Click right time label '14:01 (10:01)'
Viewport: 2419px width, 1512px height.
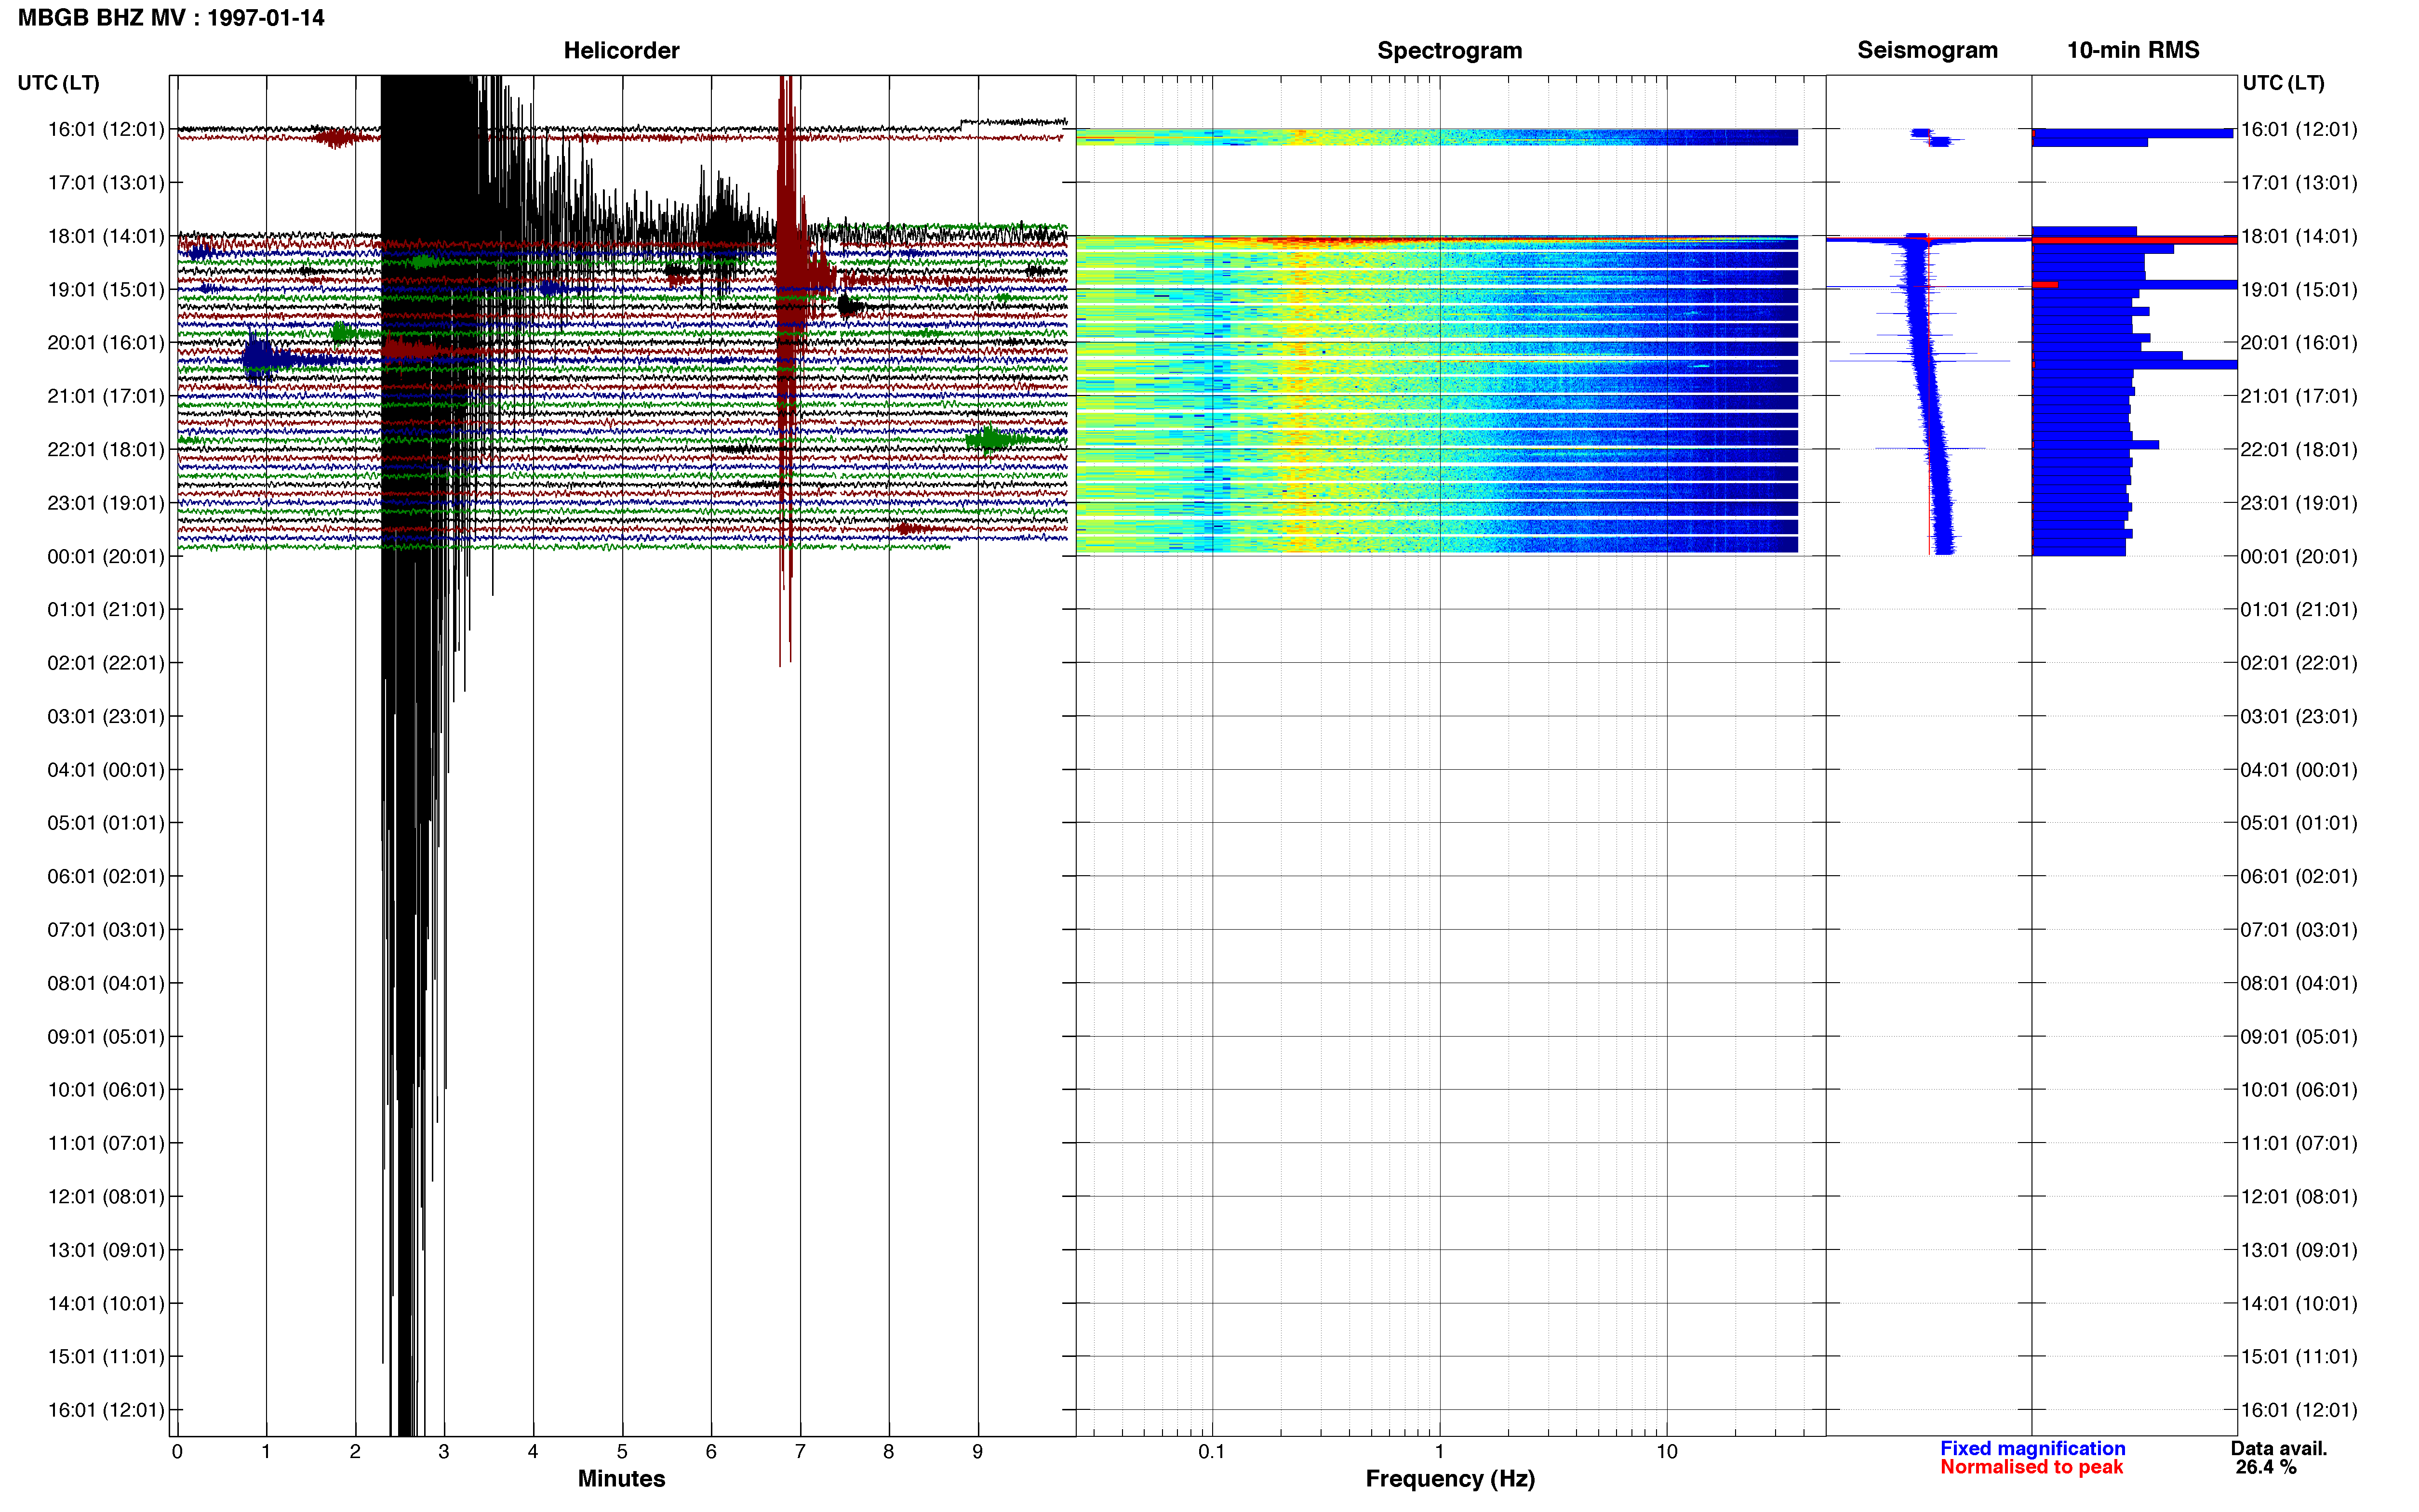(x=2298, y=1304)
